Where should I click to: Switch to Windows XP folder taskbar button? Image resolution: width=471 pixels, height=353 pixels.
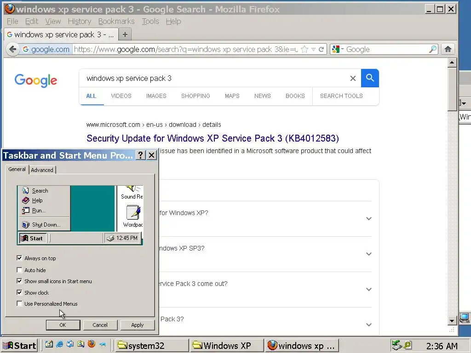coord(226,346)
